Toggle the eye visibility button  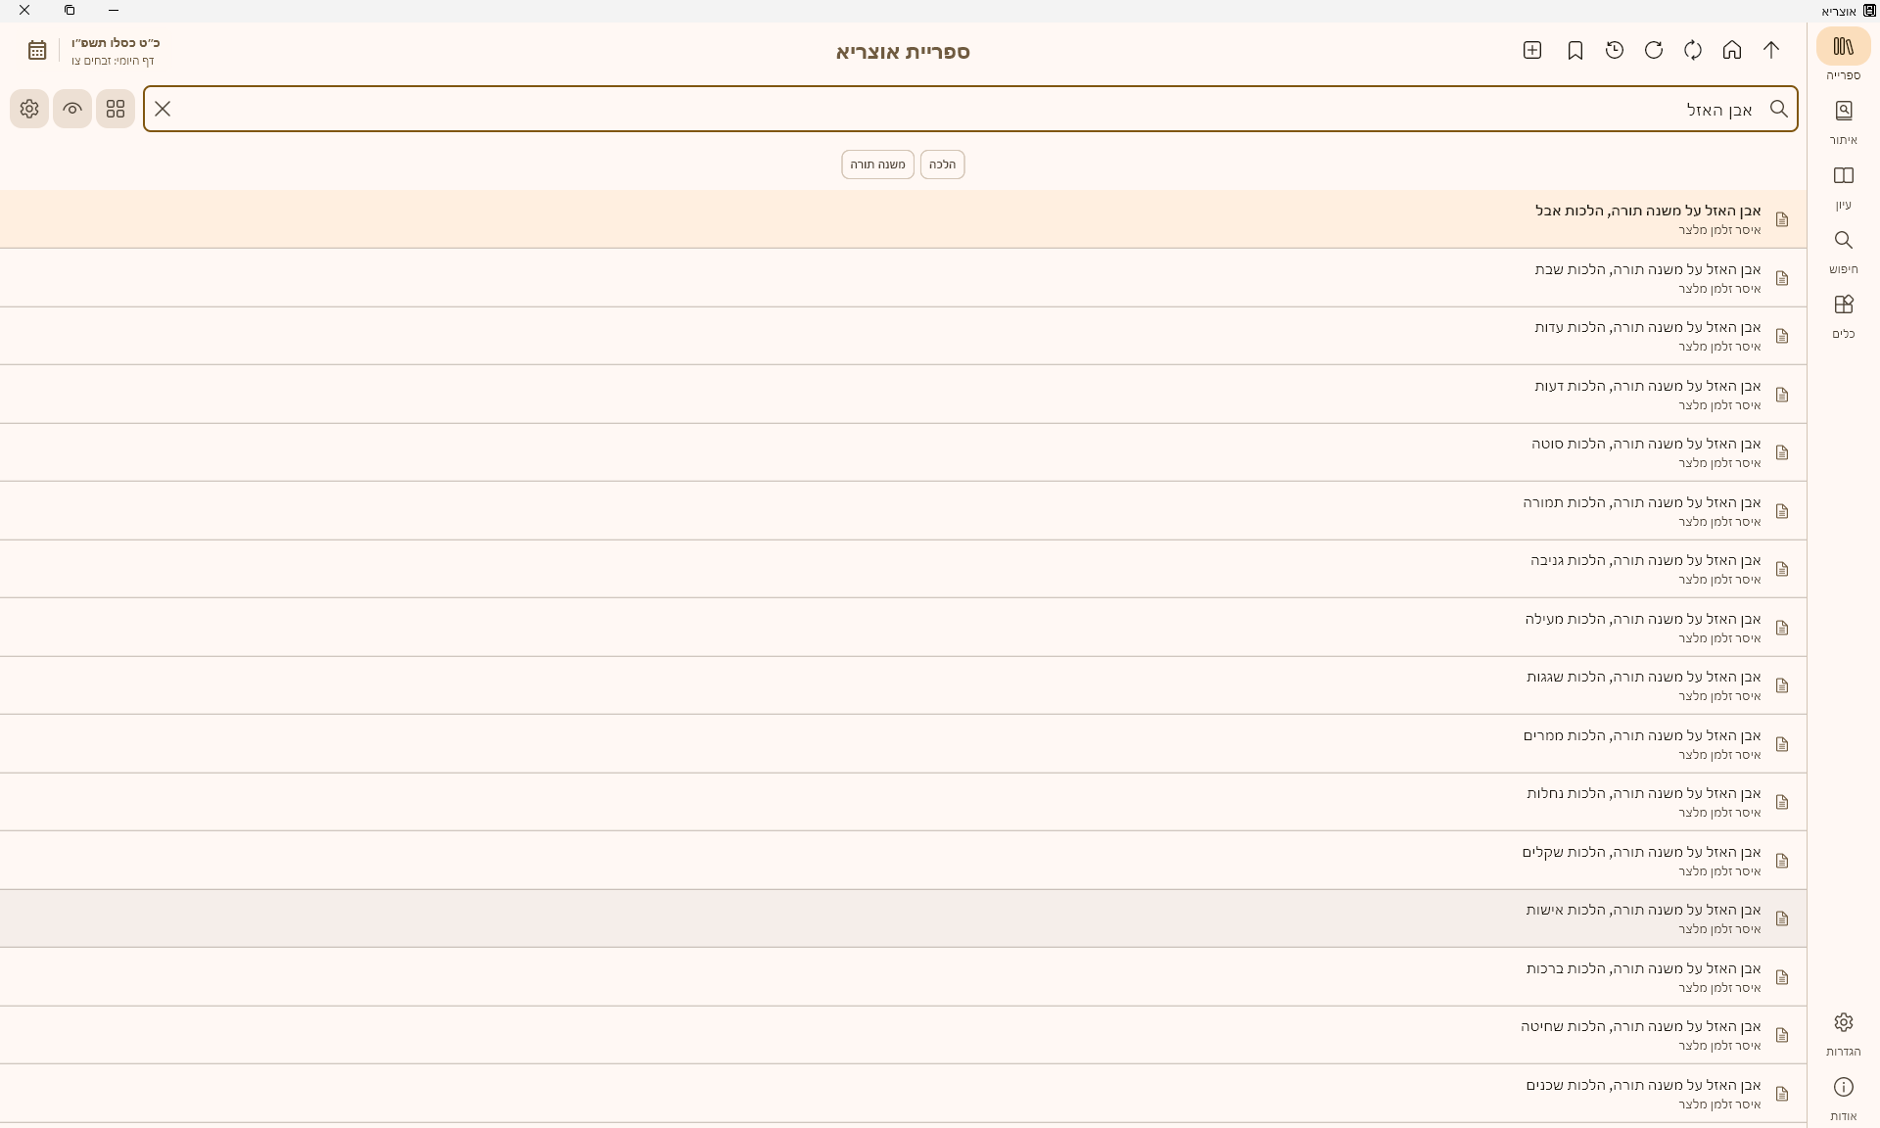point(72,109)
